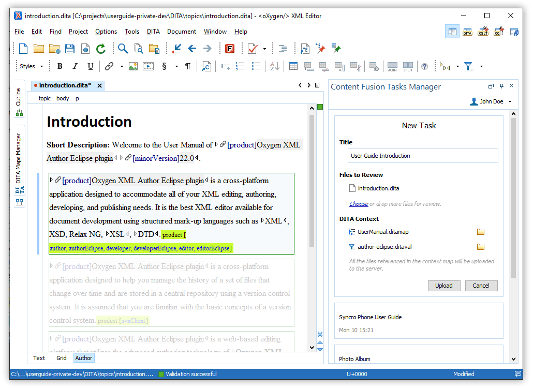Select the Editor perspective toggle
This screenshot has height=388, width=533.
(x=452, y=32)
